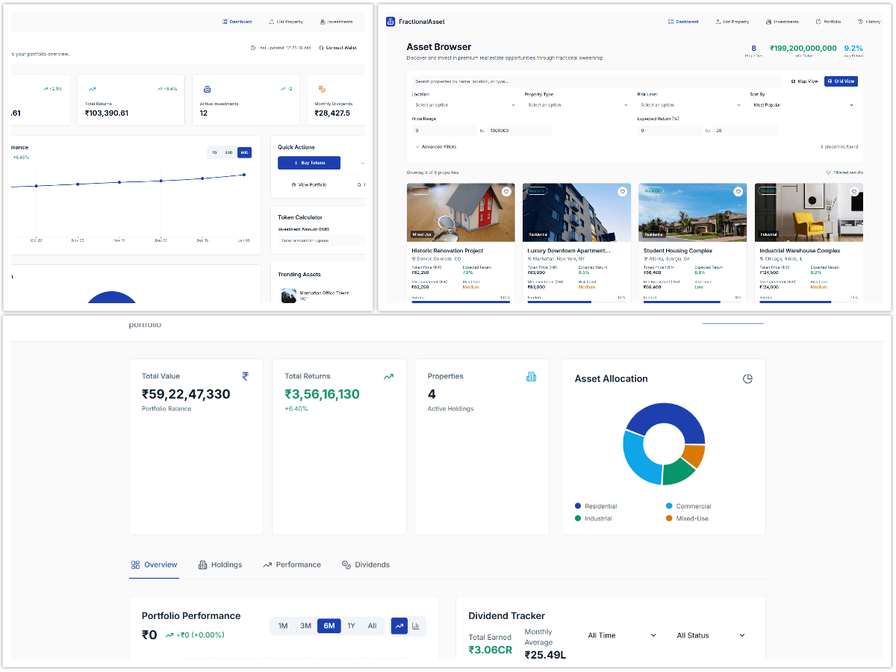Select Grid View in Asset Browser
This screenshot has height=672, width=896.
coord(841,81)
